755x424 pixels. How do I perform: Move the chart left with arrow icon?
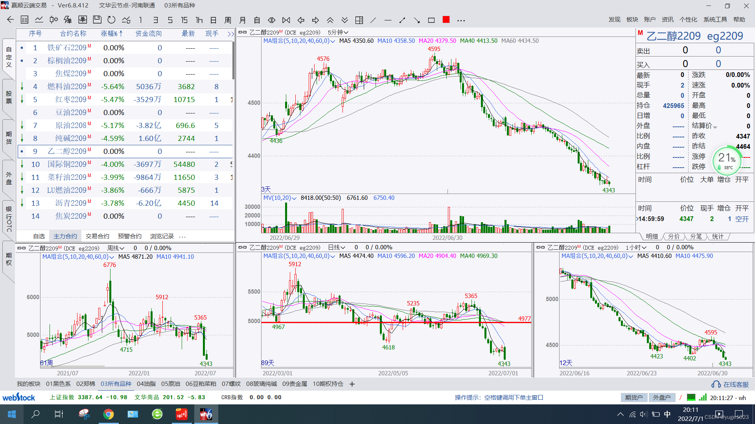[x=301, y=20]
